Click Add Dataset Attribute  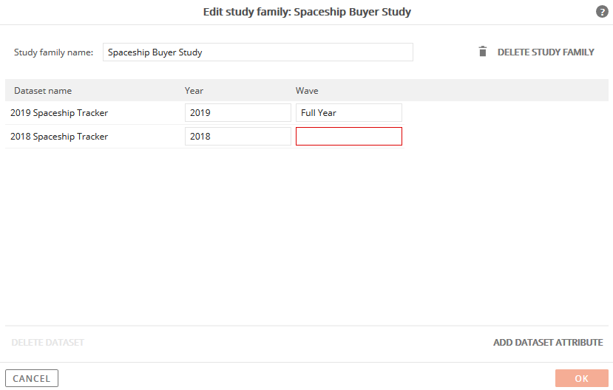(x=548, y=343)
